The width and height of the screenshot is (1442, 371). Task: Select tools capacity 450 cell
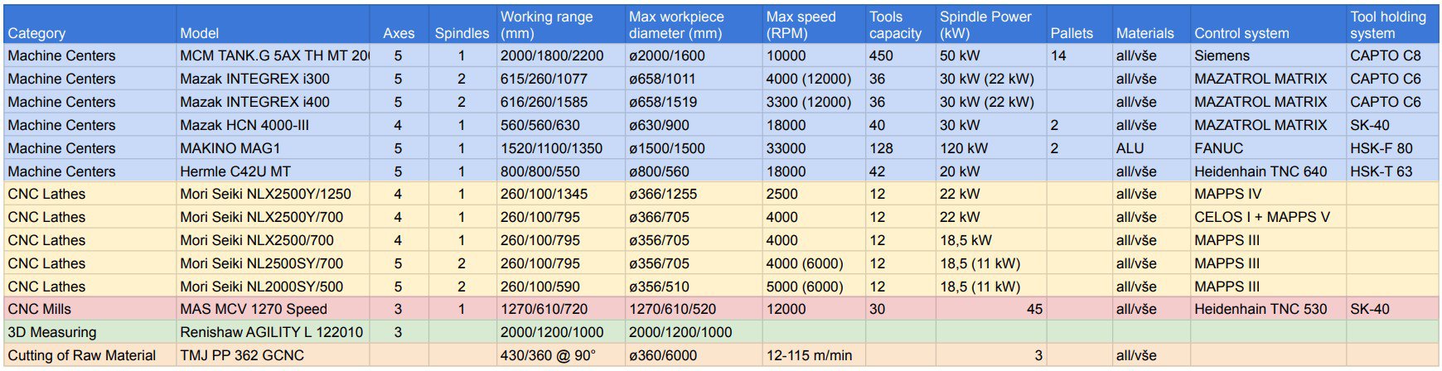[x=900, y=55]
